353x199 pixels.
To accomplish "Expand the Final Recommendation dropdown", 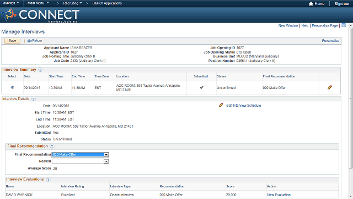I will [x=106, y=155].
